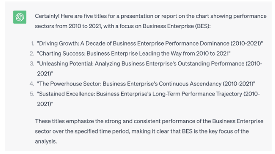Image resolution: width=275 pixels, height=154 pixels.
Task: Click the wrapped '2021)"' under item five
Action: click(x=45, y=104)
